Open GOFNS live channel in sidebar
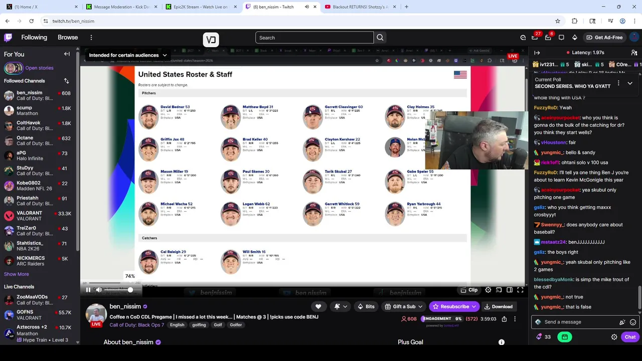The width and height of the screenshot is (642, 361). (x=39, y=315)
